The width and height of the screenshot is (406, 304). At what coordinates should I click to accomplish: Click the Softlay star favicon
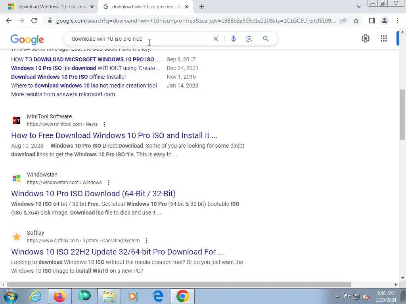pos(17,237)
